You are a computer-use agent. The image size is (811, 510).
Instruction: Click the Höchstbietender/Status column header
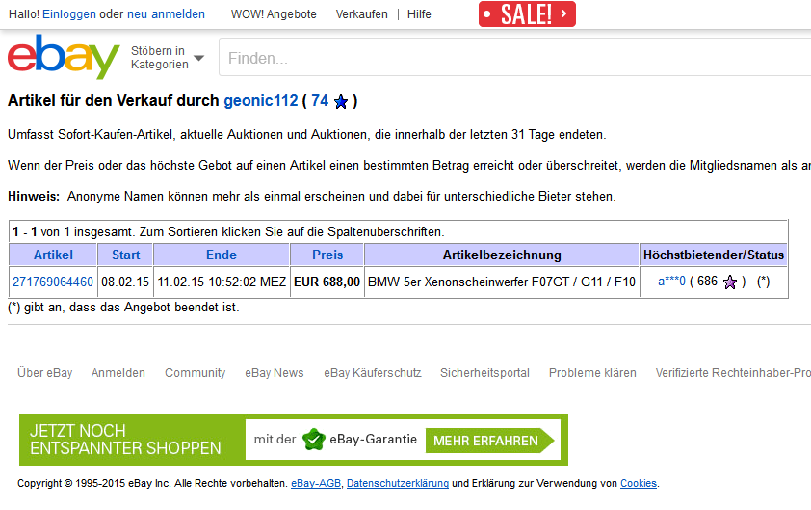pos(714,255)
